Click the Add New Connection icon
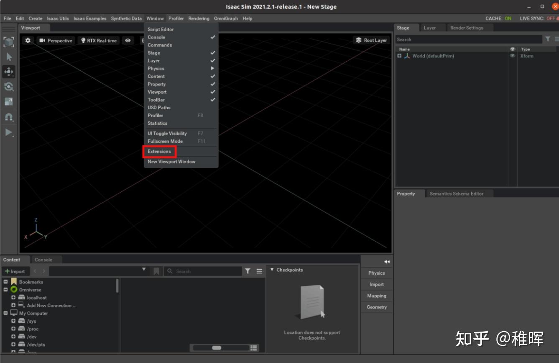The image size is (559, 363). 22,305
